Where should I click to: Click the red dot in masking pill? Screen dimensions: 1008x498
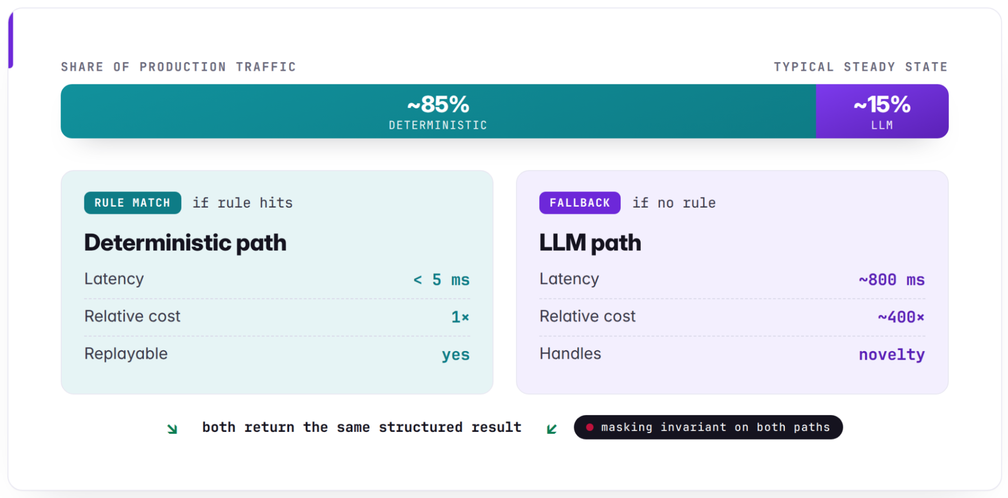(589, 427)
